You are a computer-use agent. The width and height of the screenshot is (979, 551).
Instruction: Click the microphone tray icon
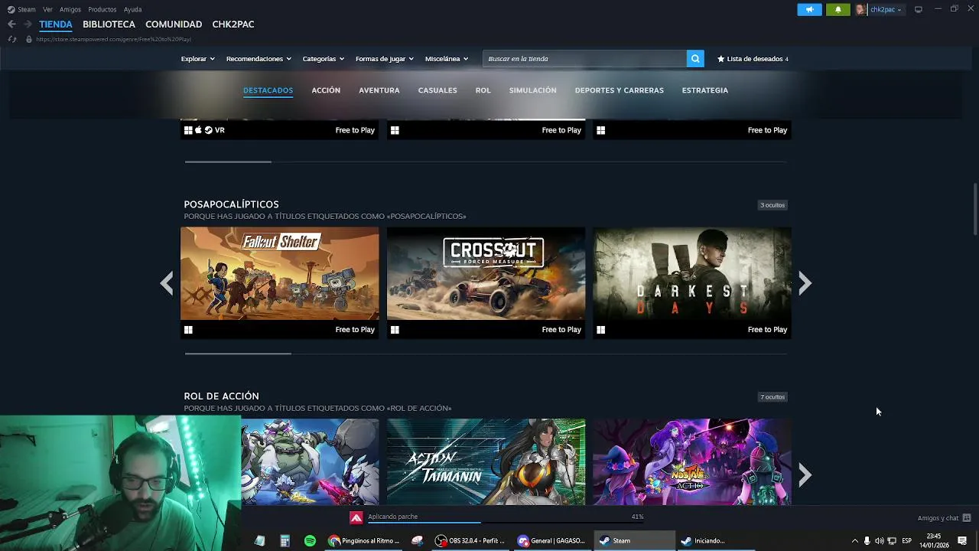tap(867, 541)
